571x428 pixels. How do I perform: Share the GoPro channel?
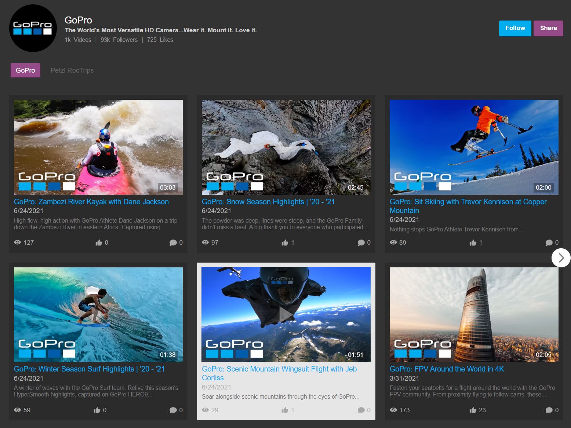pyautogui.click(x=548, y=28)
